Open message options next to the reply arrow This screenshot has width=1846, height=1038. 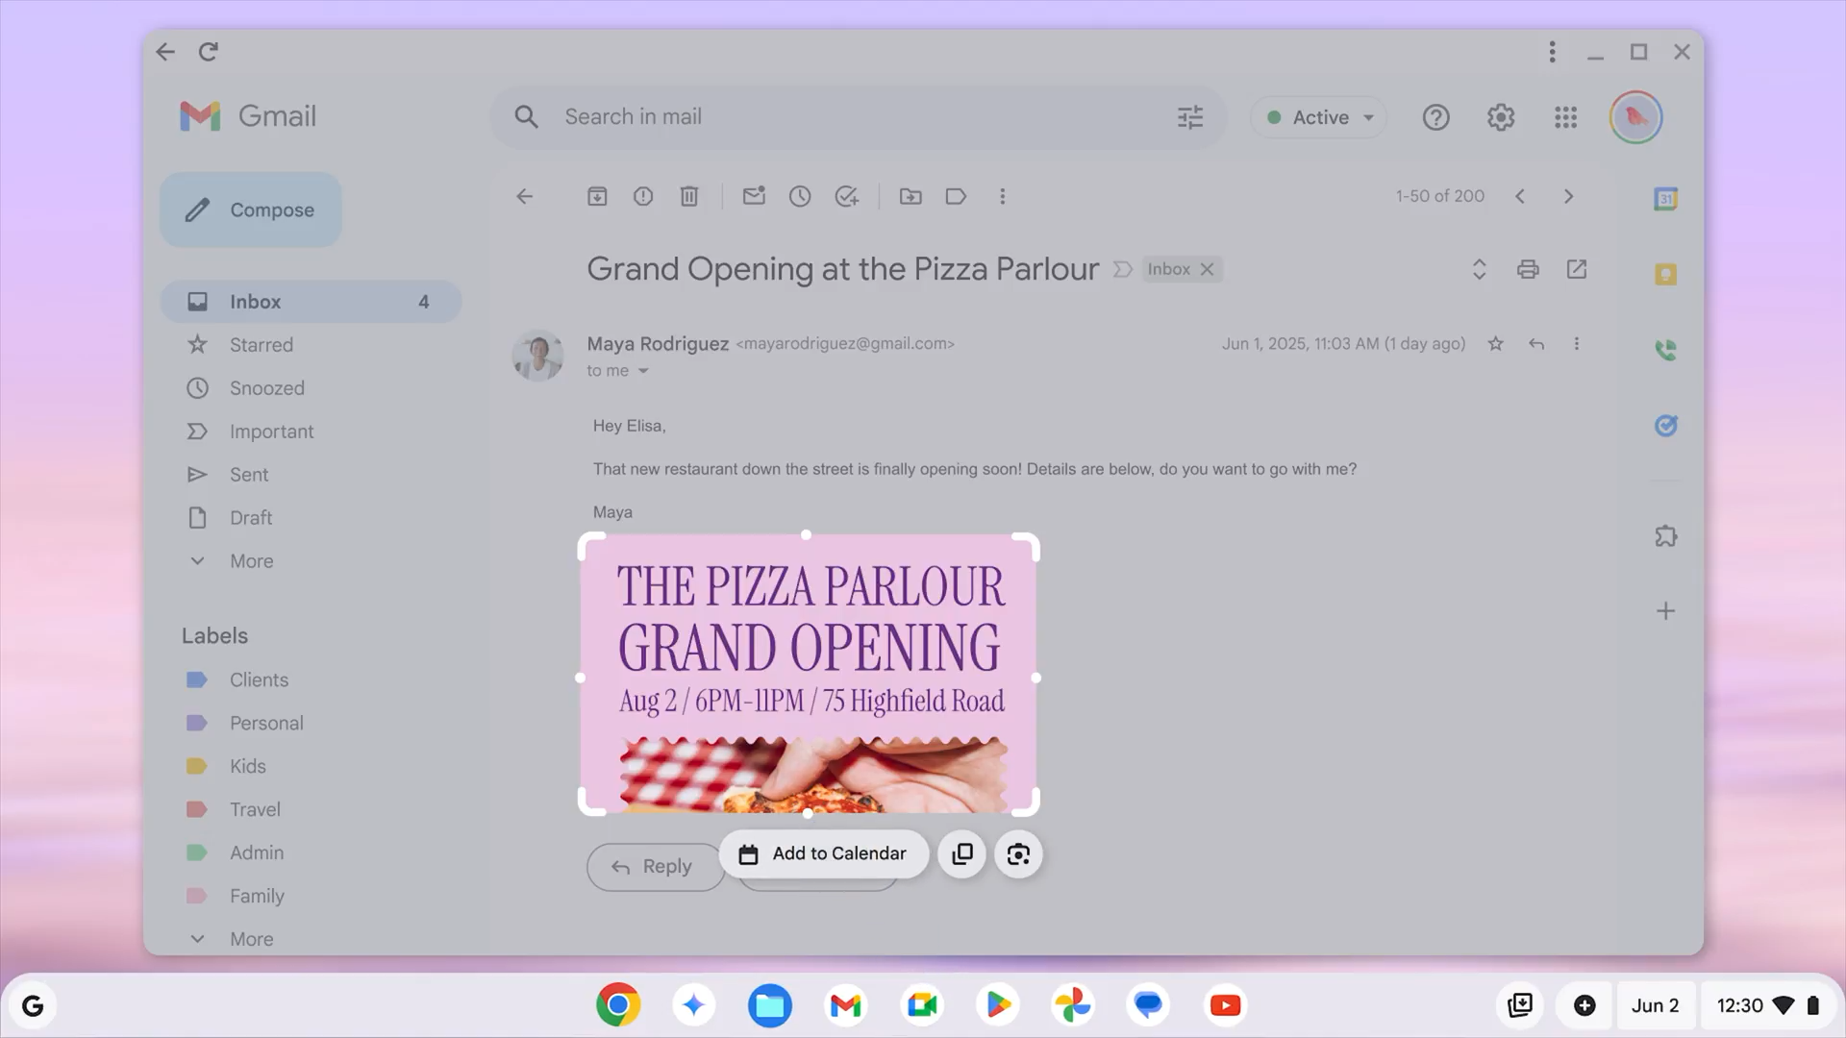pyautogui.click(x=1577, y=343)
